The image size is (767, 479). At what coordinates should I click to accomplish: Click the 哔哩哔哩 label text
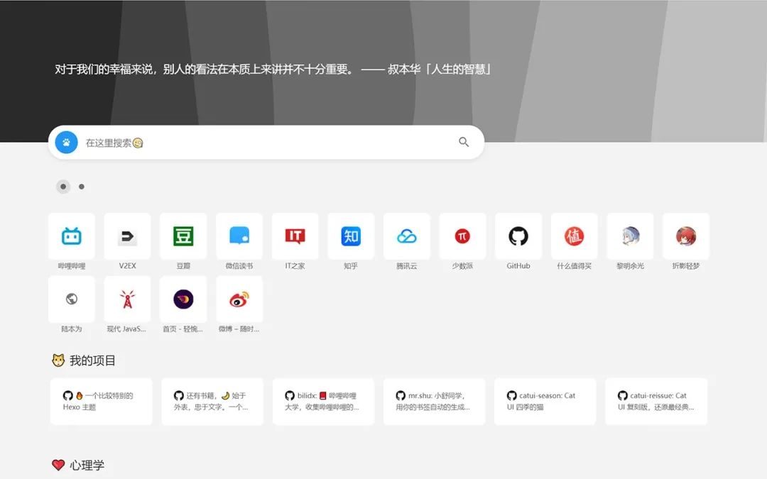(x=72, y=266)
